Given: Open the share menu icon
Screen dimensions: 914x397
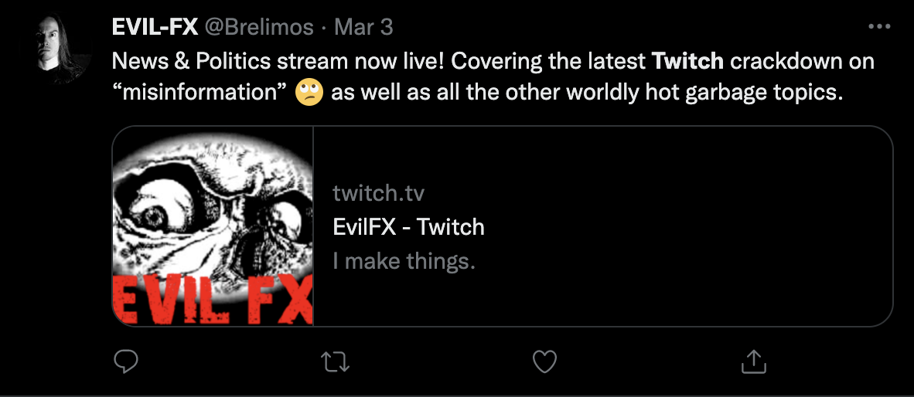Looking at the screenshot, I should [753, 361].
